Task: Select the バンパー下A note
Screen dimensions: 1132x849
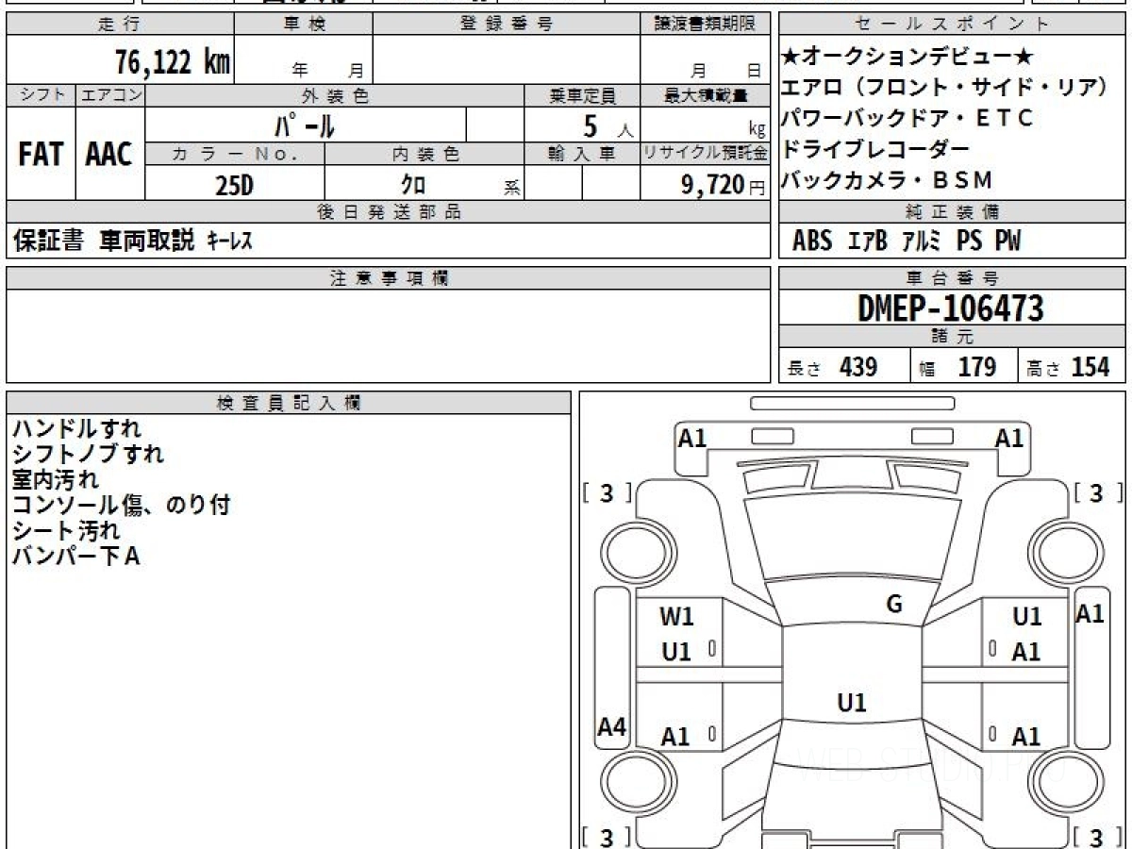Action: (75, 557)
